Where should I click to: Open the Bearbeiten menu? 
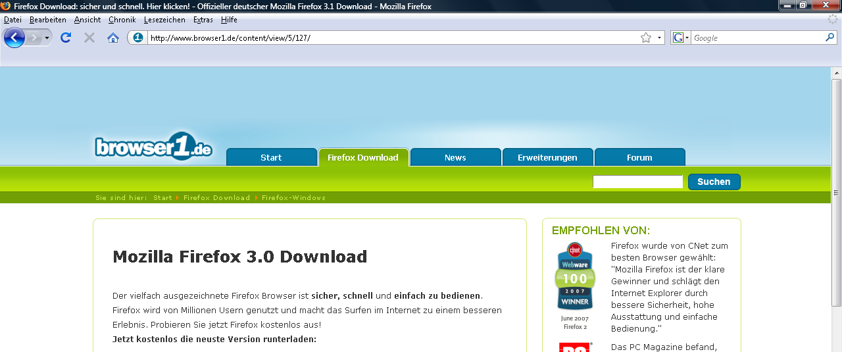pyautogui.click(x=48, y=20)
